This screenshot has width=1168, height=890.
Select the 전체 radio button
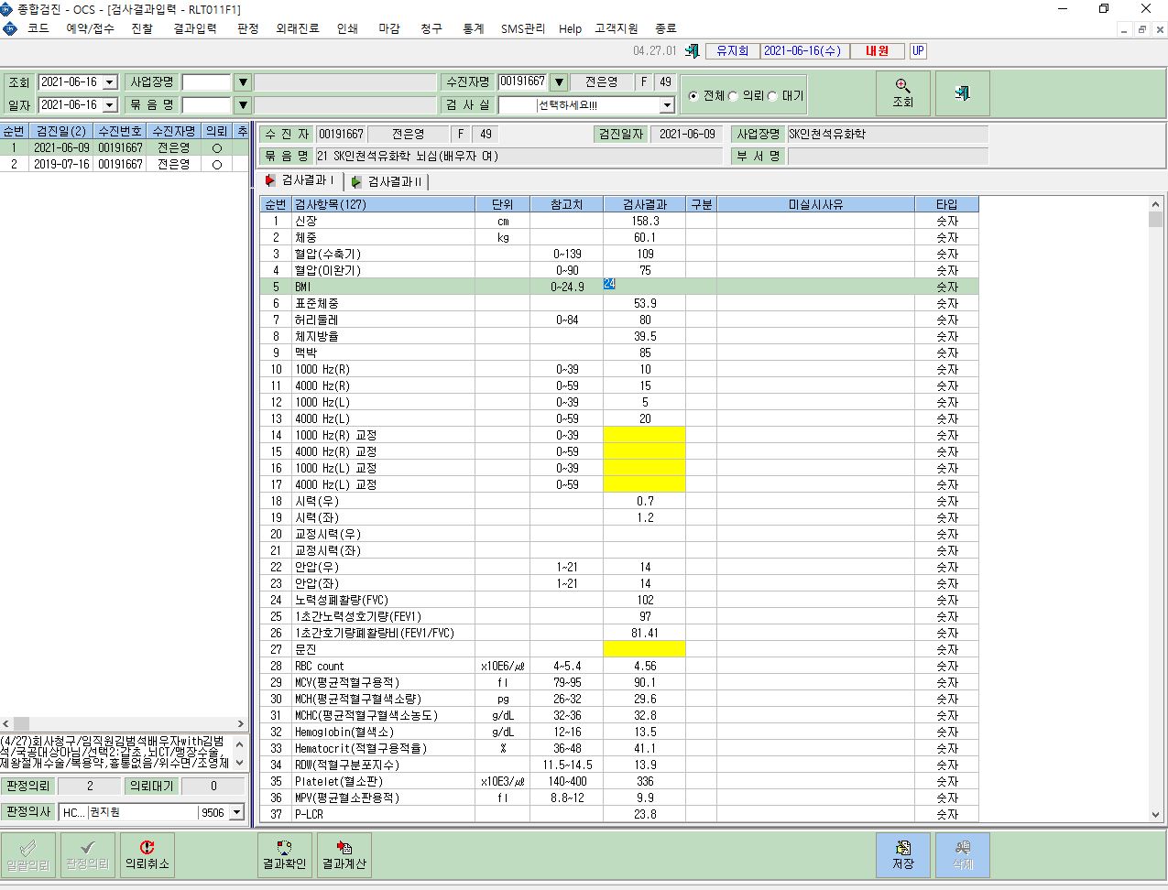[693, 96]
